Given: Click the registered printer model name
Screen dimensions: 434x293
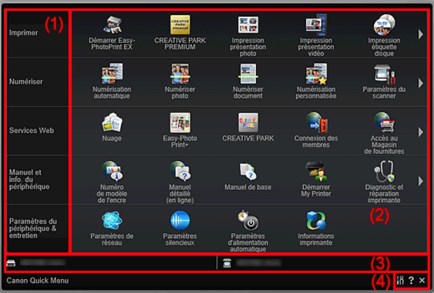Looking at the screenshot, I should [x=43, y=262].
